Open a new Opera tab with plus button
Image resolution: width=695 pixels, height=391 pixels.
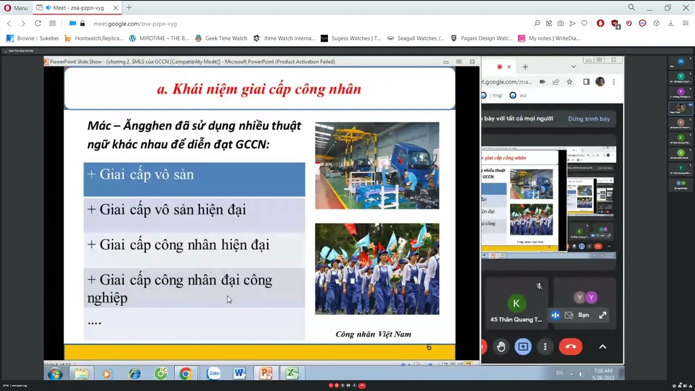click(x=129, y=8)
